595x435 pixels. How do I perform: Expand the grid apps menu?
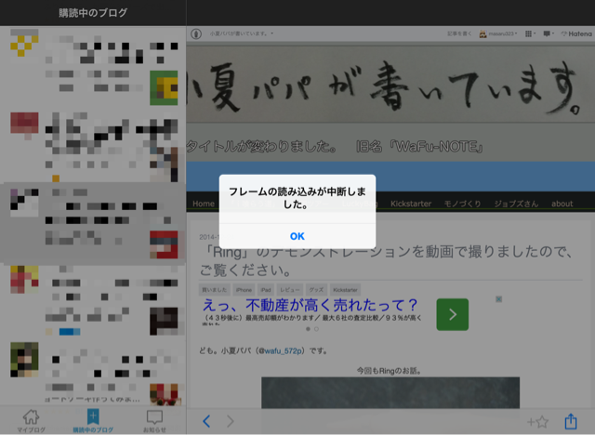point(530,33)
